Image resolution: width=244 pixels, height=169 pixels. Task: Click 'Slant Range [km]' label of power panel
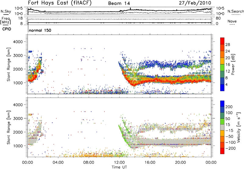9,64
